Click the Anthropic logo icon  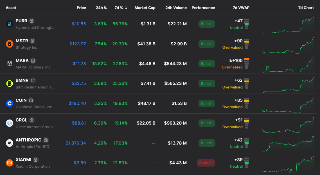[x=10, y=143]
